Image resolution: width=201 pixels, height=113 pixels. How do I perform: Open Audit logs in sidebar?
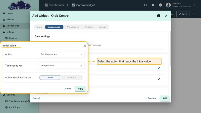pyautogui.click(x=15, y=107)
